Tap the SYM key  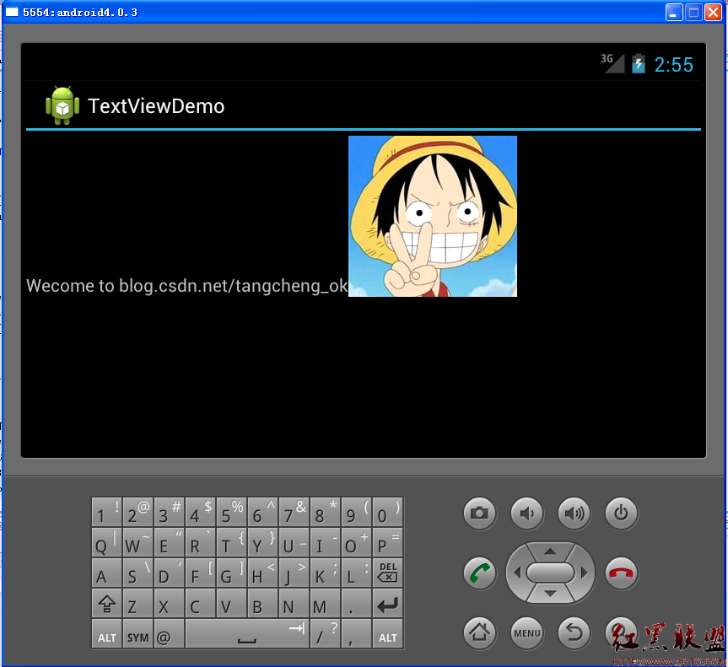pyautogui.click(x=138, y=634)
